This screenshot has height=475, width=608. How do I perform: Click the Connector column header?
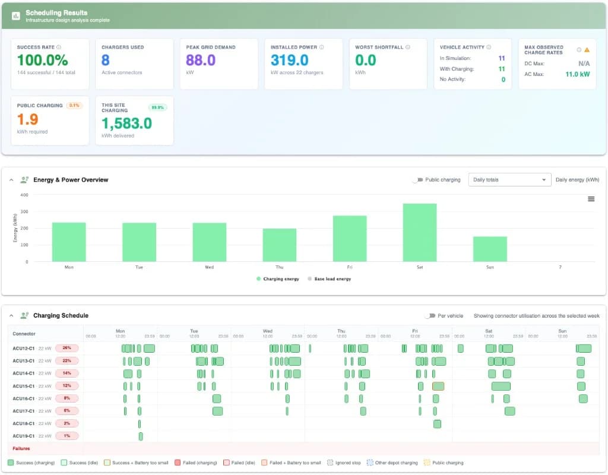pos(24,334)
